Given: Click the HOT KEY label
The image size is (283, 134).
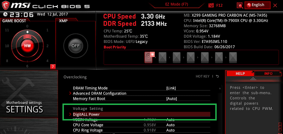Looking at the screenshot, I should coord(202,77).
